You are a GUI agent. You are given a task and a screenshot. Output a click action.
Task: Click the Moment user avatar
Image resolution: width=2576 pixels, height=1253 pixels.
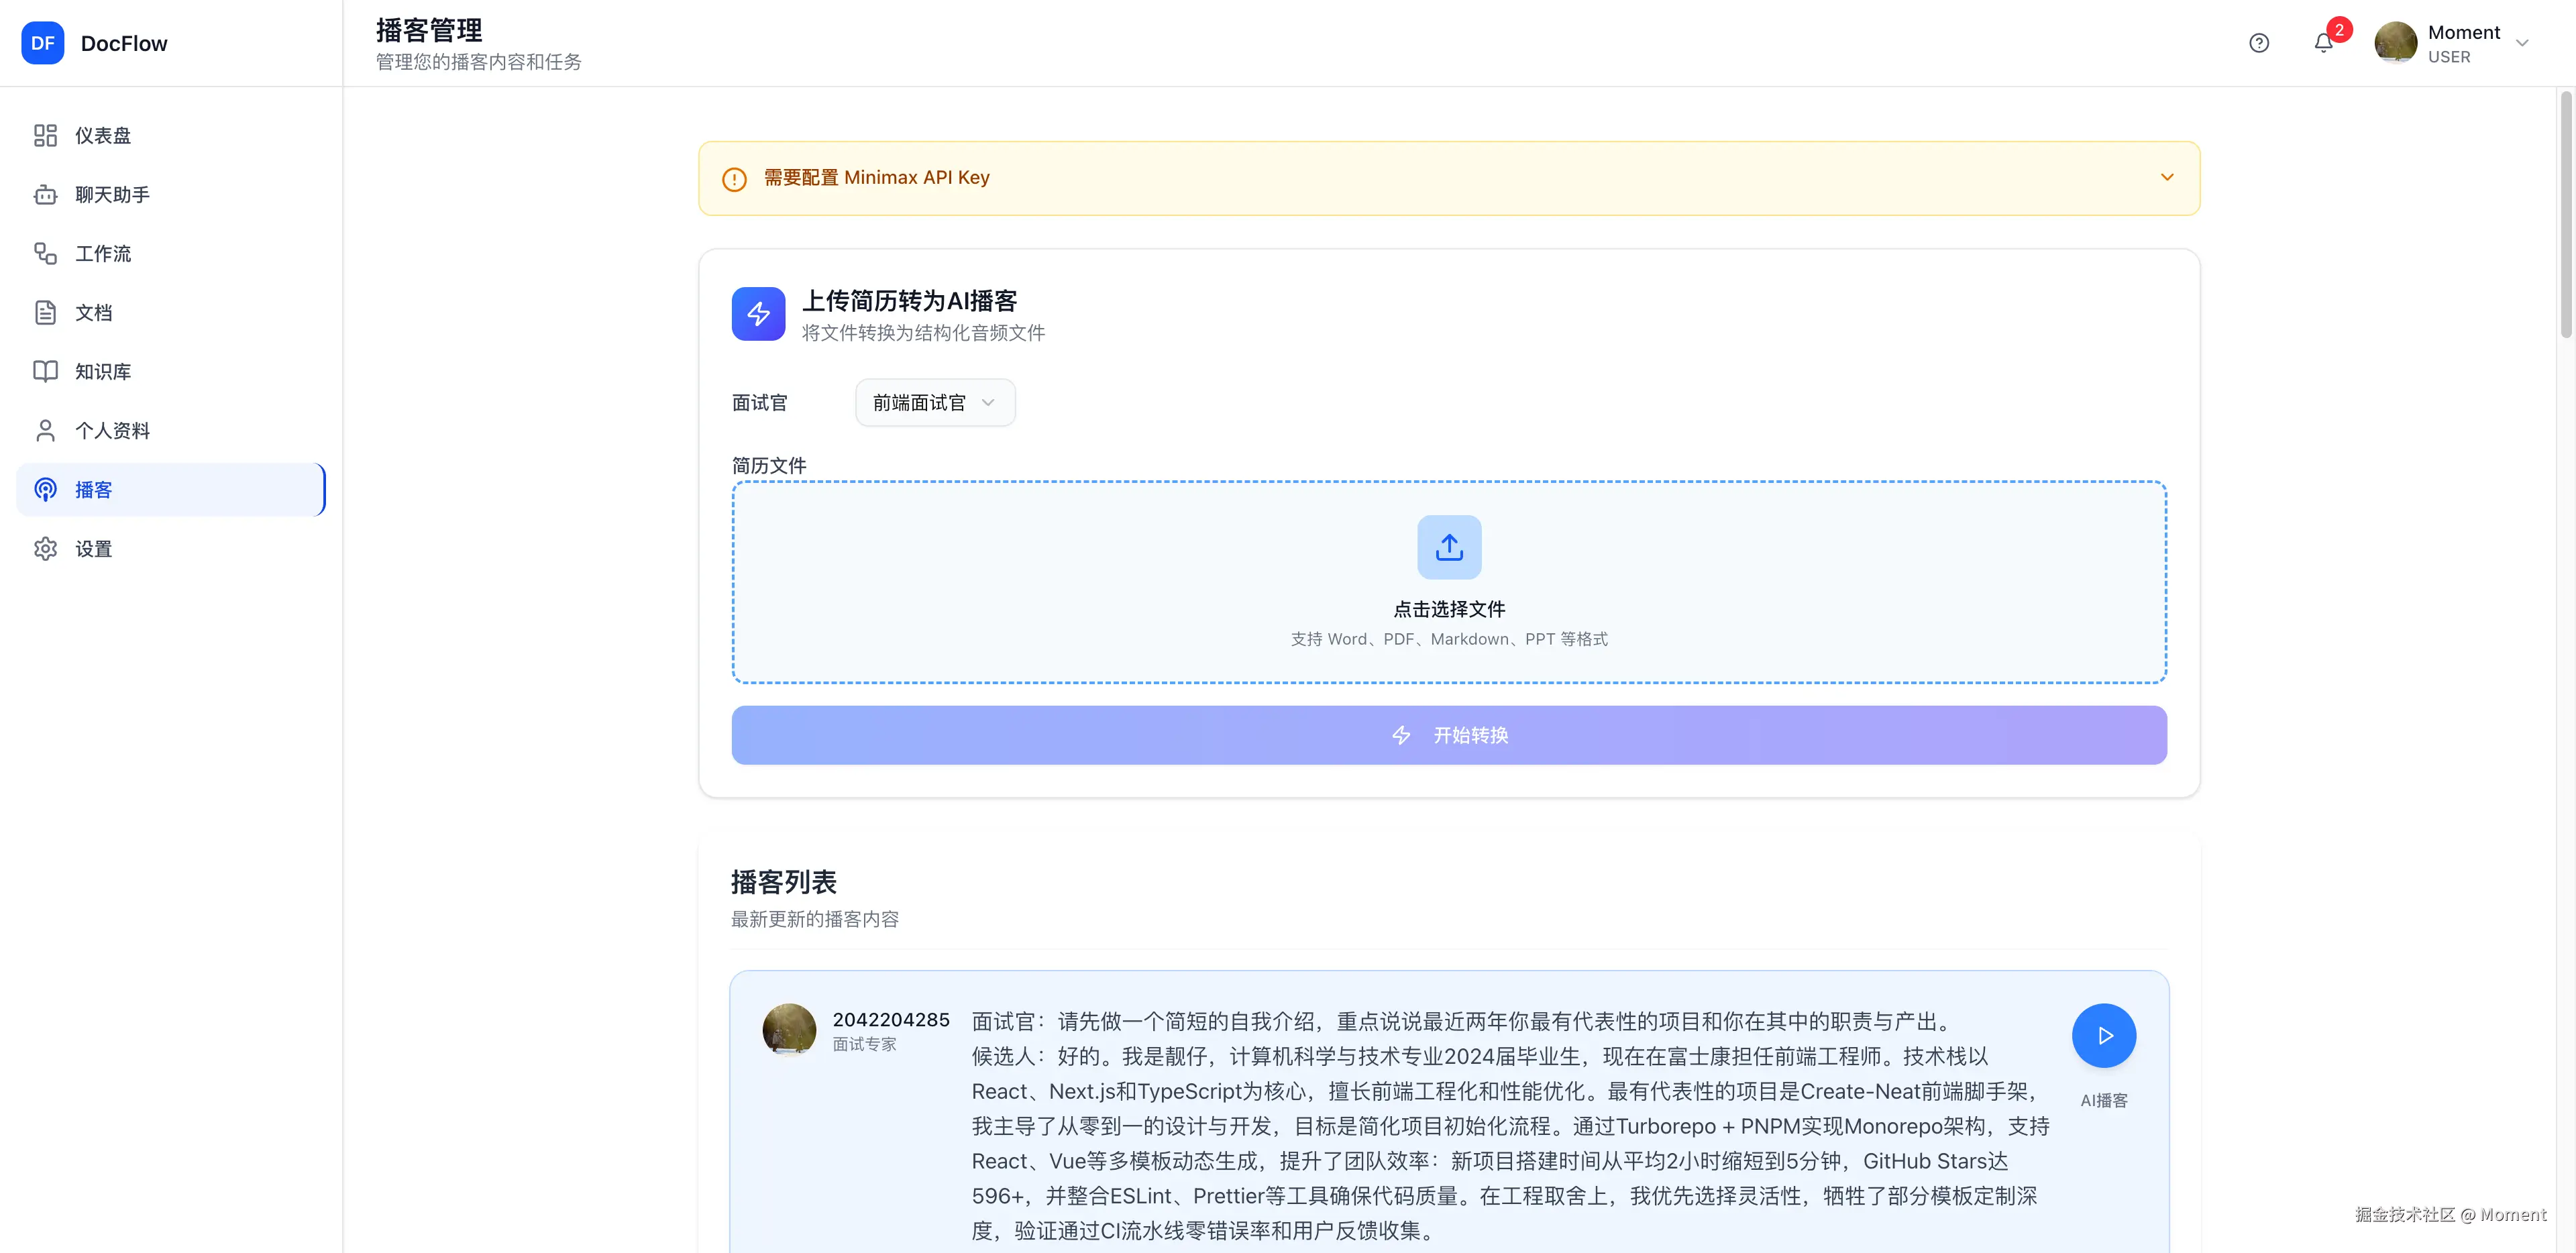(2395, 43)
